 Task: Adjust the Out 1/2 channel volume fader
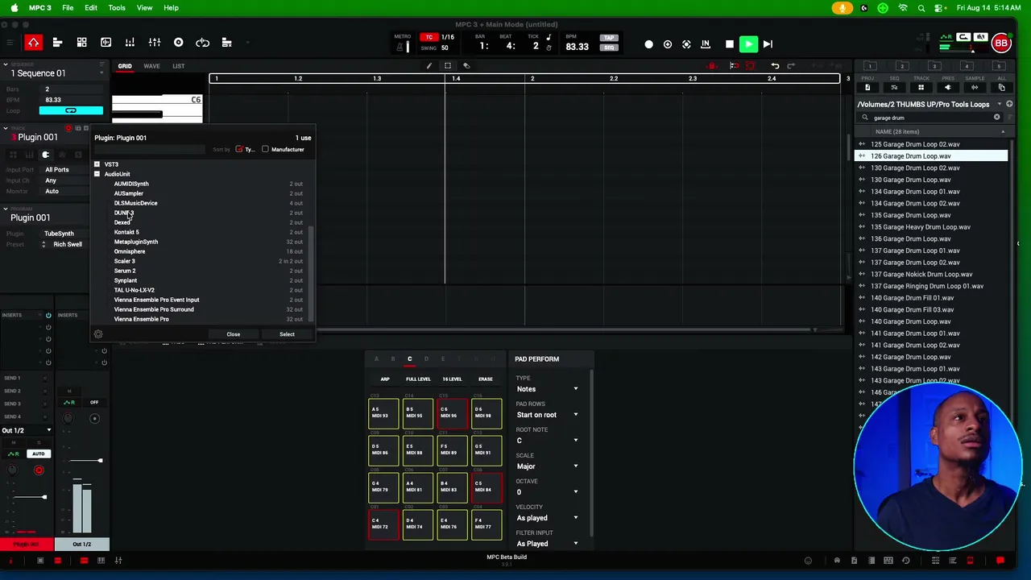(100, 461)
